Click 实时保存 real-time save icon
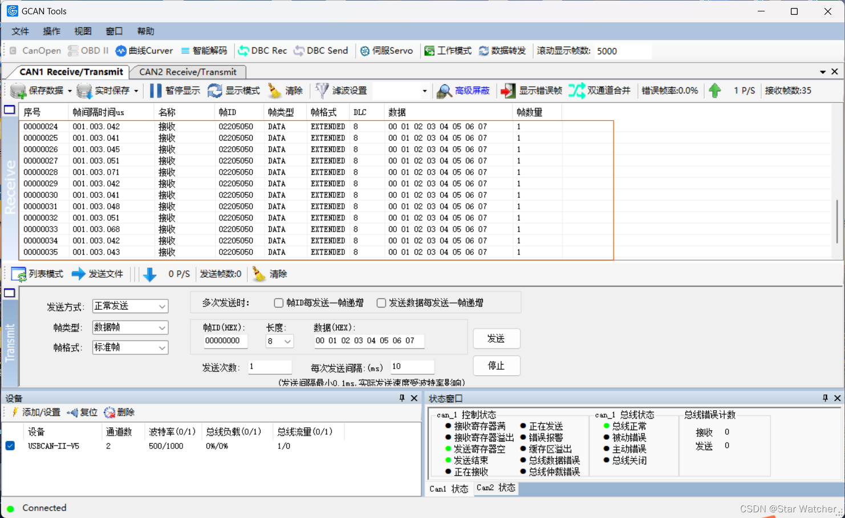 point(84,91)
